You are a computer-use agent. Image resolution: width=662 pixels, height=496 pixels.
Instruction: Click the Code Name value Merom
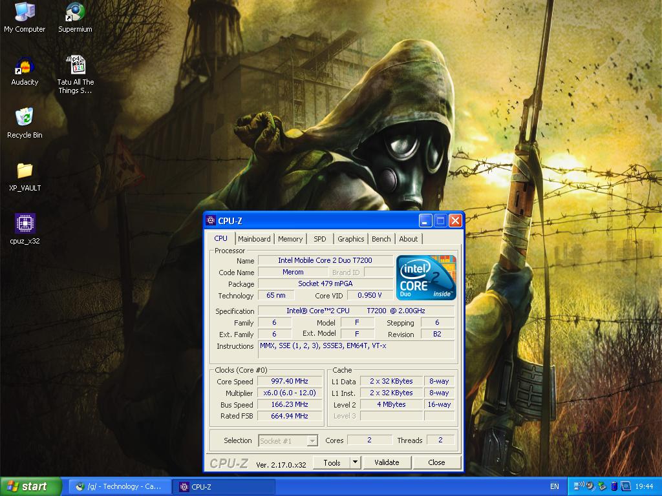293,272
